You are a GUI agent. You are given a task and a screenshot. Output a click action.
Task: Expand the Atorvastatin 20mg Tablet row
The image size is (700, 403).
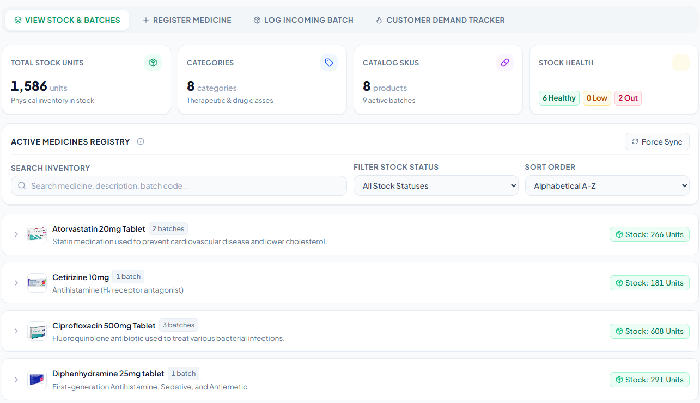coord(16,234)
